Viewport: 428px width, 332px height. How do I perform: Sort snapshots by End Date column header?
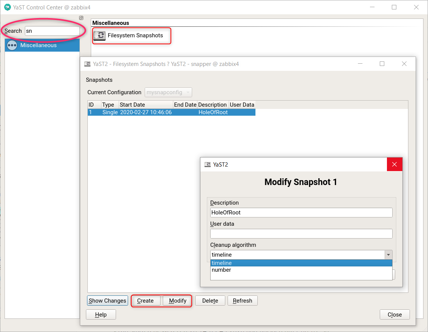185,105
